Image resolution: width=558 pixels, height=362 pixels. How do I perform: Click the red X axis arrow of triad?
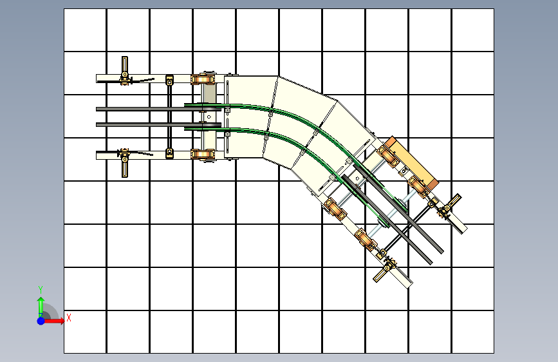[54, 321]
